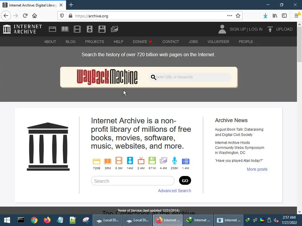Open a new tab with plus button
This screenshot has height=226, width=302.
click(71, 5)
